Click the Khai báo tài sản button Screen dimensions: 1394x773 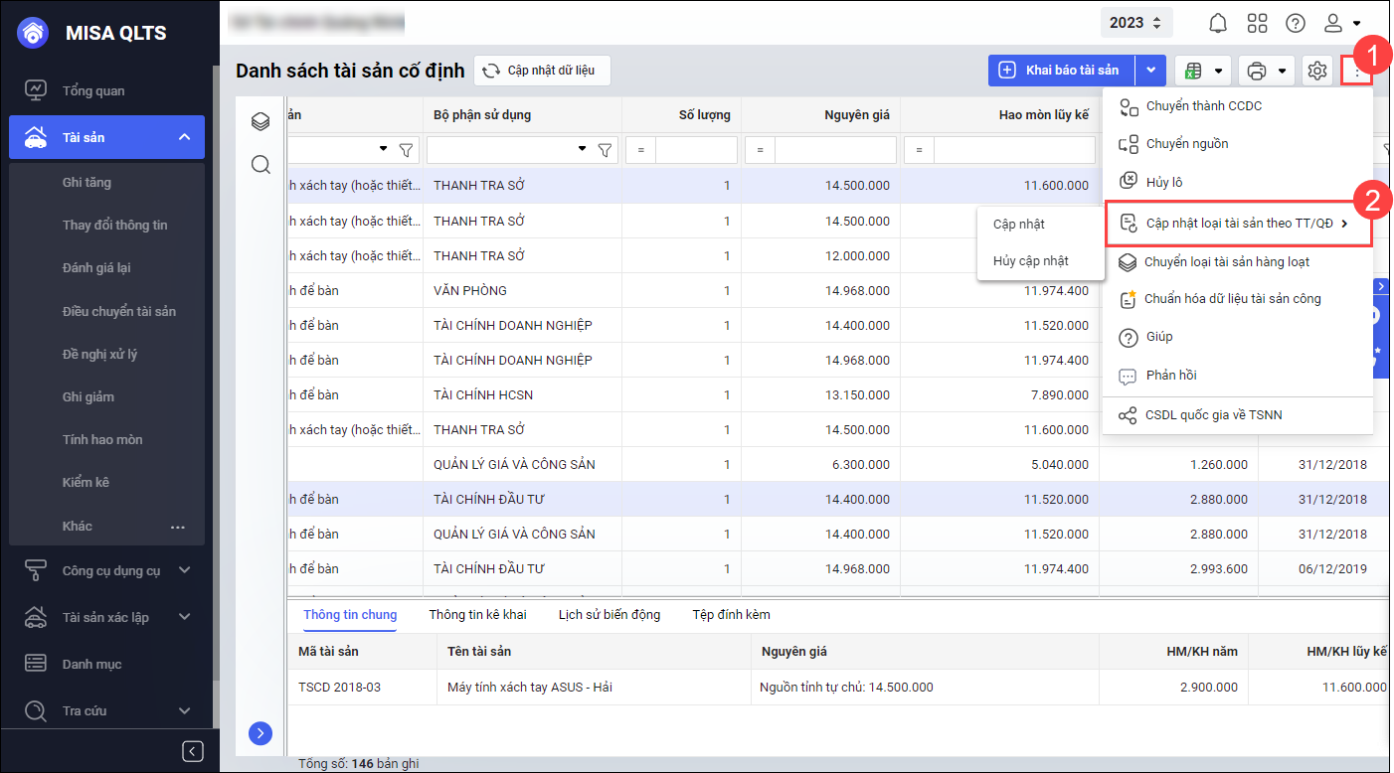[x=1061, y=71]
